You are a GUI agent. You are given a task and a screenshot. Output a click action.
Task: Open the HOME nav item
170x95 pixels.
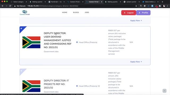point(65,12)
